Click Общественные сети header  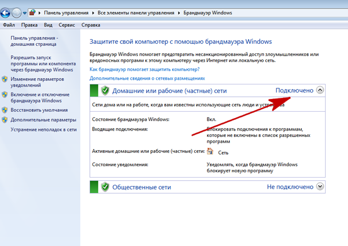(142, 187)
